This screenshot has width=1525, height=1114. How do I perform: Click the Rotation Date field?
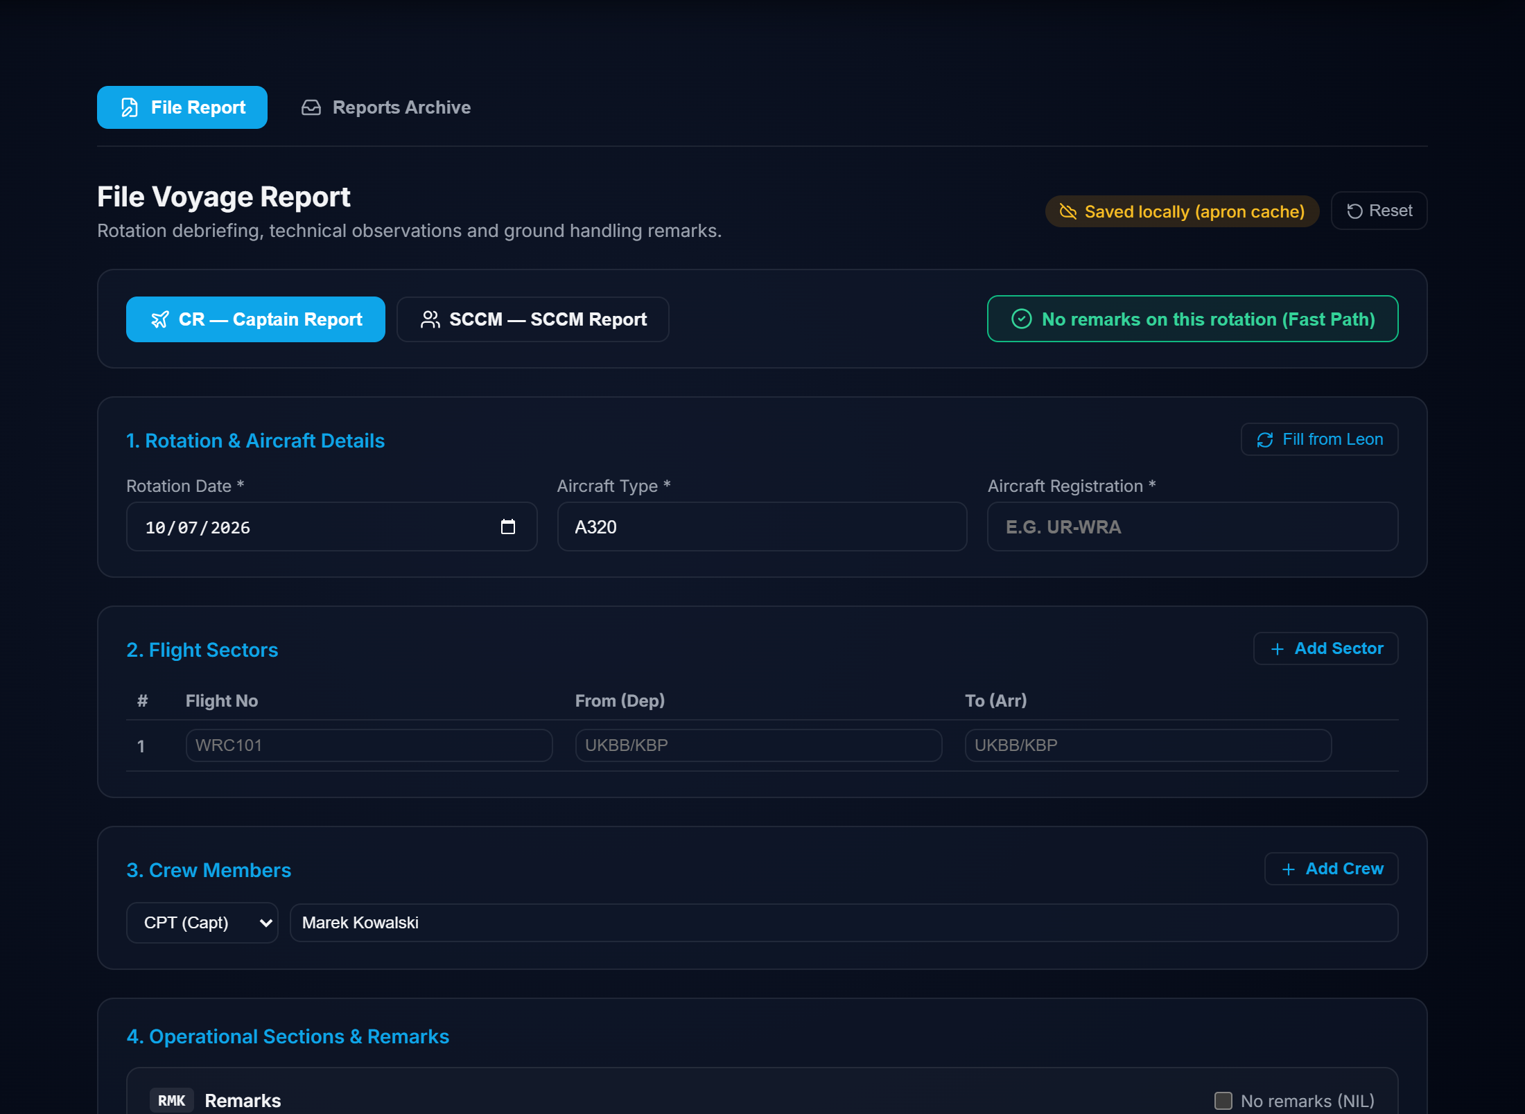click(x=332, y=527)
